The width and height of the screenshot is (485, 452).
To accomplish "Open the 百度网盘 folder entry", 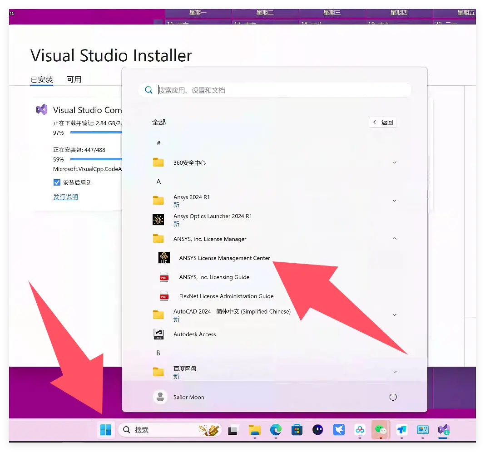I will (x=275, y=372).
